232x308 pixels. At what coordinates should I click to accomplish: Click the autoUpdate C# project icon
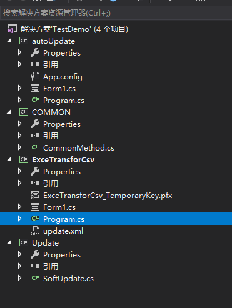tap(24, 41)
